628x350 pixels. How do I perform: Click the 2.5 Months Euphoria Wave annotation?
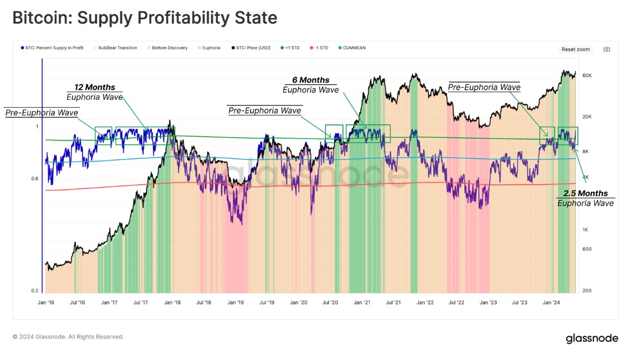click(x=585, y=198)
